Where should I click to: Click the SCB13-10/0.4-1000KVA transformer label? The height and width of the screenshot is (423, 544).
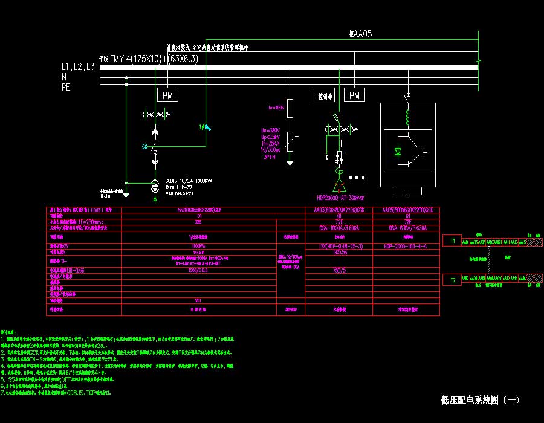click(x=189, y=181)
